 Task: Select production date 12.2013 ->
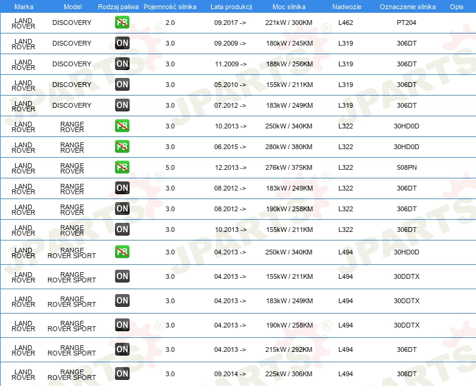231,167
